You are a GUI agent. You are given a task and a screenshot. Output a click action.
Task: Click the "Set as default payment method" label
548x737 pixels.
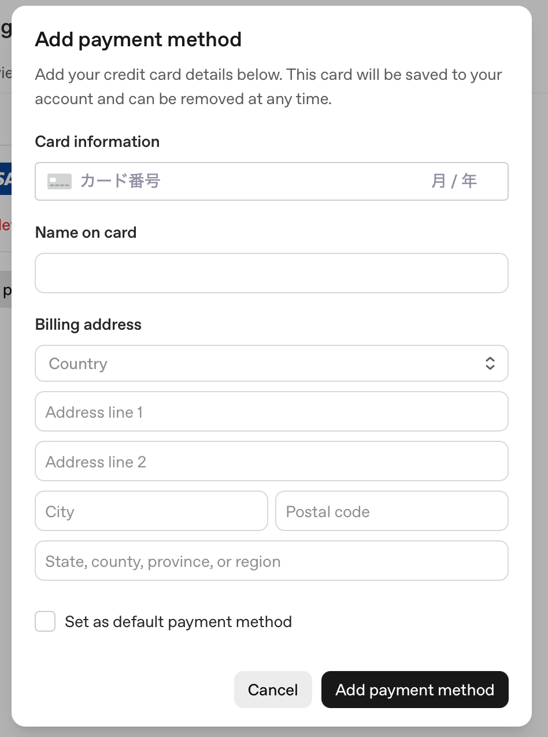[x=178, y=622]
